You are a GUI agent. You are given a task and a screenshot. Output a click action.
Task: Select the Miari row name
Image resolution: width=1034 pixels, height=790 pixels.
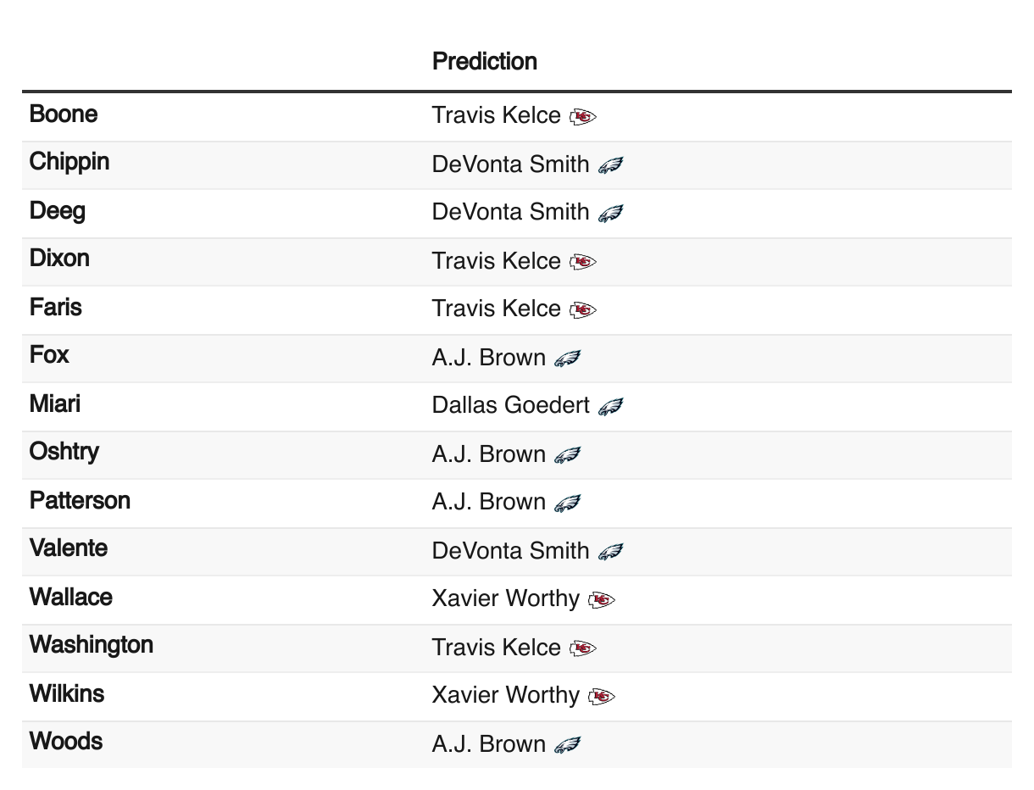[55, 403]
